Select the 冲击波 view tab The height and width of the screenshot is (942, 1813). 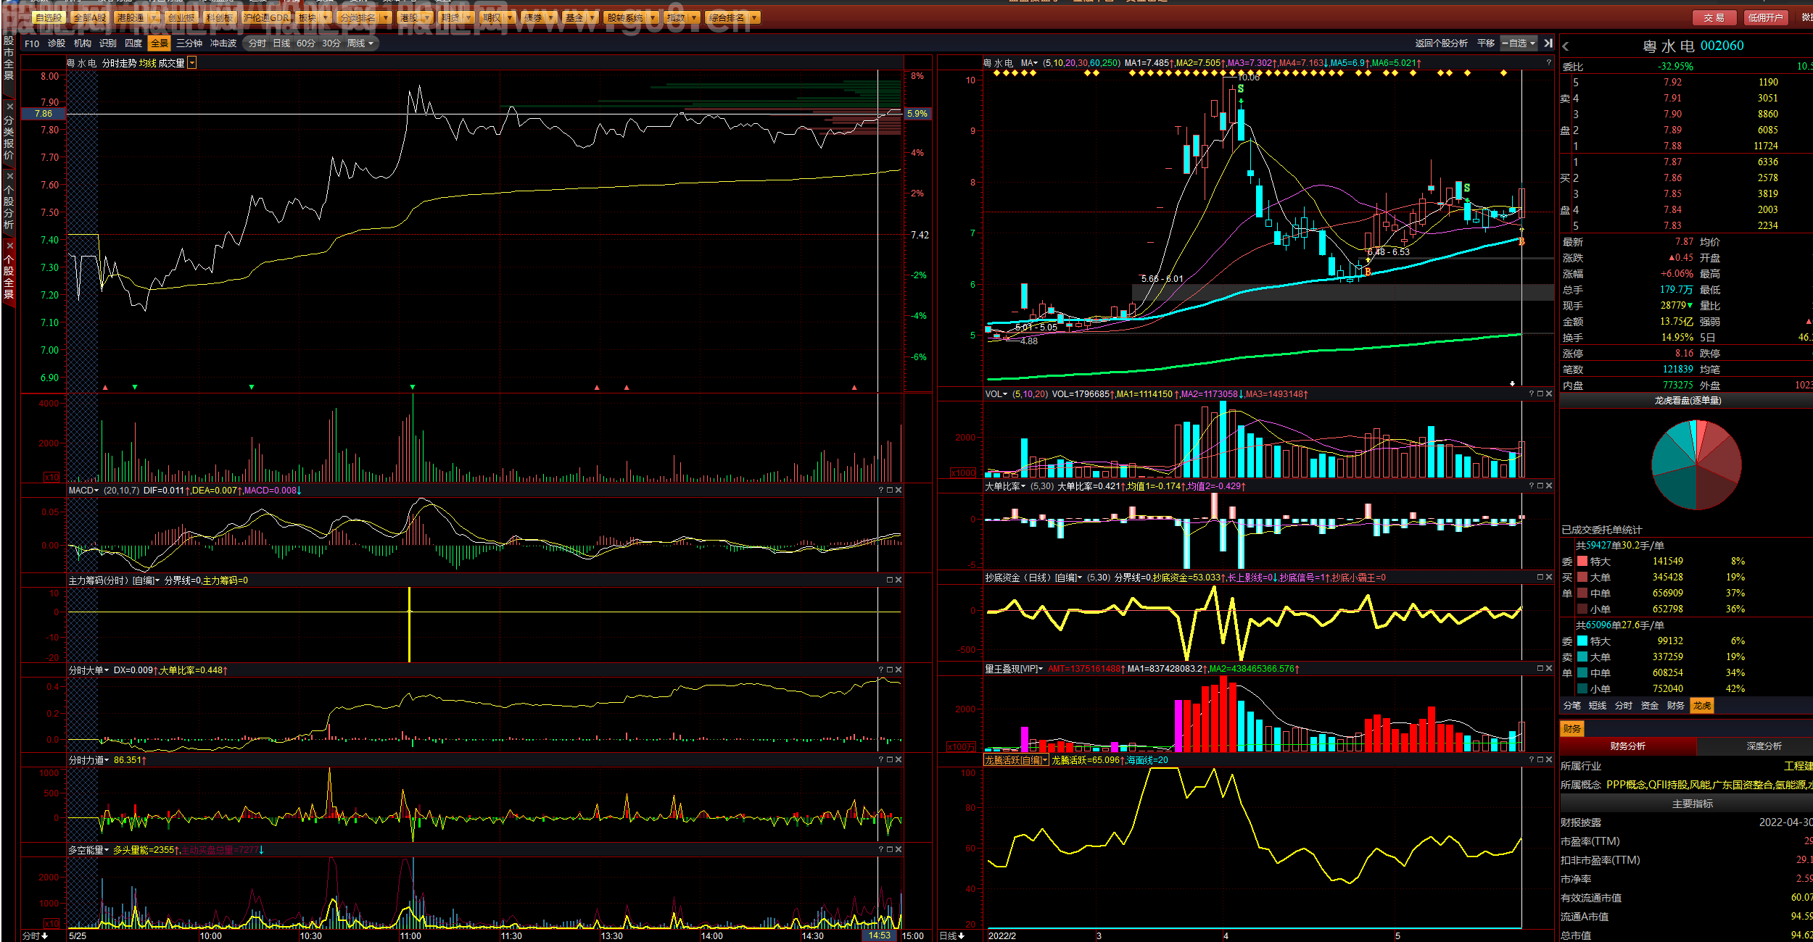tap(223, 43)
